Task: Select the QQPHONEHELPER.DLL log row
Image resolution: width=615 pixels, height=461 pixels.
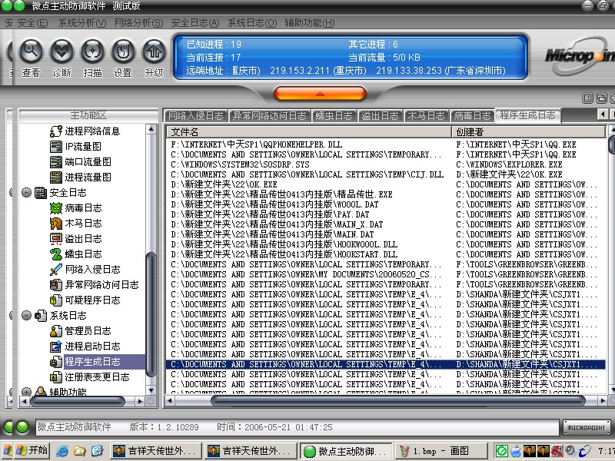Action: tap(386, 144)
